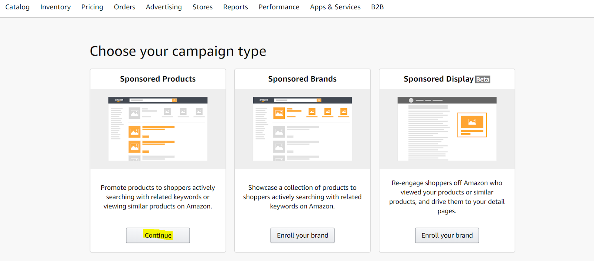Click the Sponsored Products preview illustration
Viewport: 594px width, 261px height.
pyautogui.click(x=158, y=129)
